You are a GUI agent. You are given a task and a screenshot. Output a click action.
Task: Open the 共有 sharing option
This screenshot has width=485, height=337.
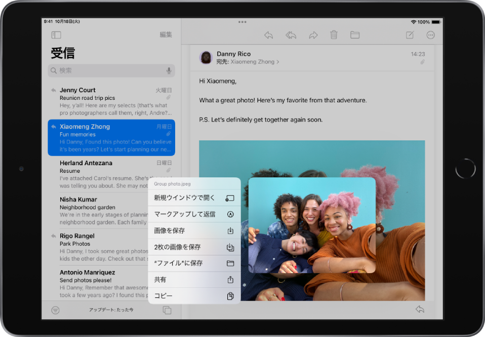(194, 280)
